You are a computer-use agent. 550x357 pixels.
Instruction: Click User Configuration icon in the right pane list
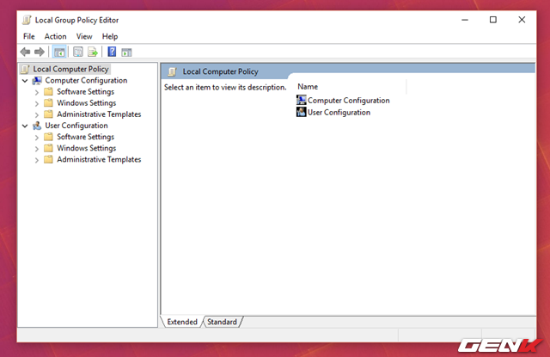[x=302, y=112]
